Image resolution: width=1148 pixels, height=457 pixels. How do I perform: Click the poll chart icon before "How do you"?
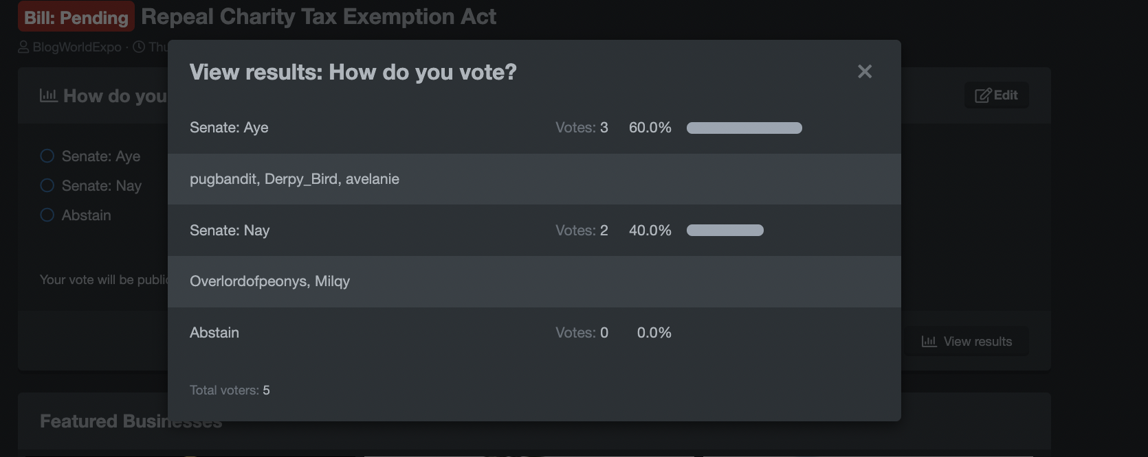(48, 95)
